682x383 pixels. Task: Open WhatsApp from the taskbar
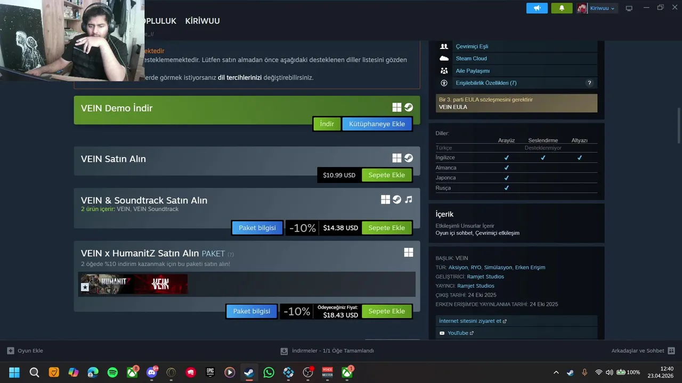tap(269, 372)
